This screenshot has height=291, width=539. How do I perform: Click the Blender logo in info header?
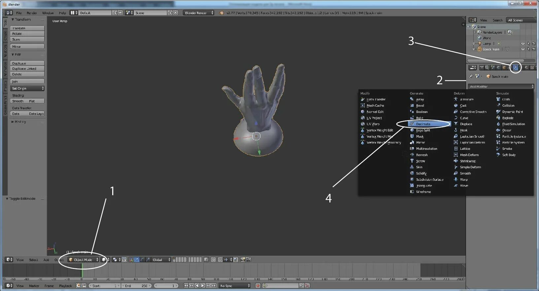(221, 13)
